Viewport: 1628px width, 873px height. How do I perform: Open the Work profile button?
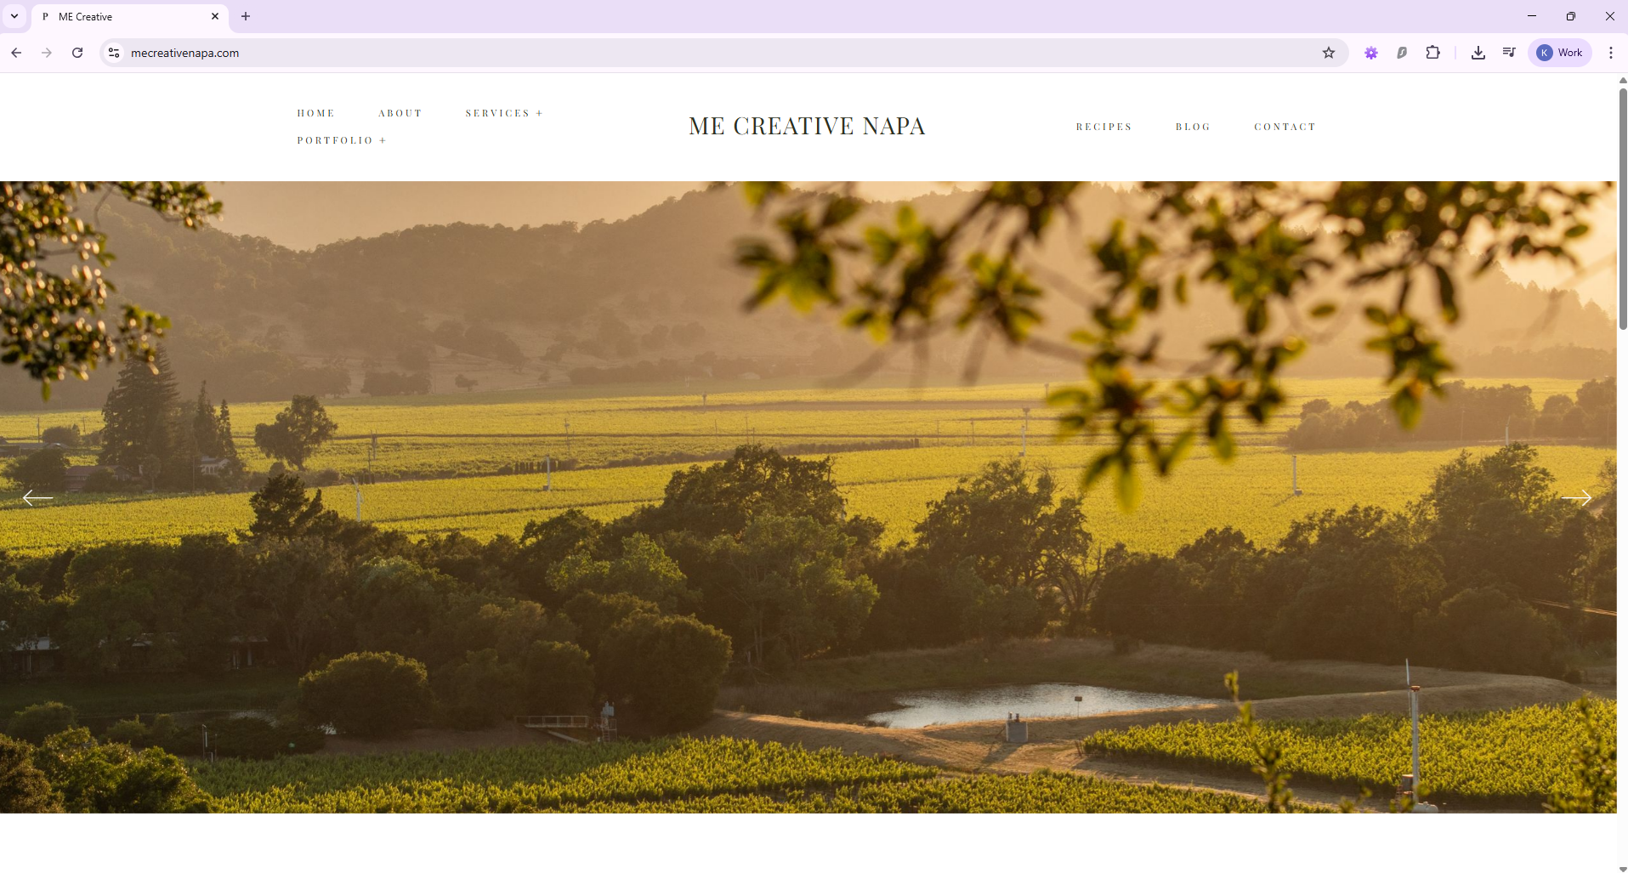(1560, 53)
